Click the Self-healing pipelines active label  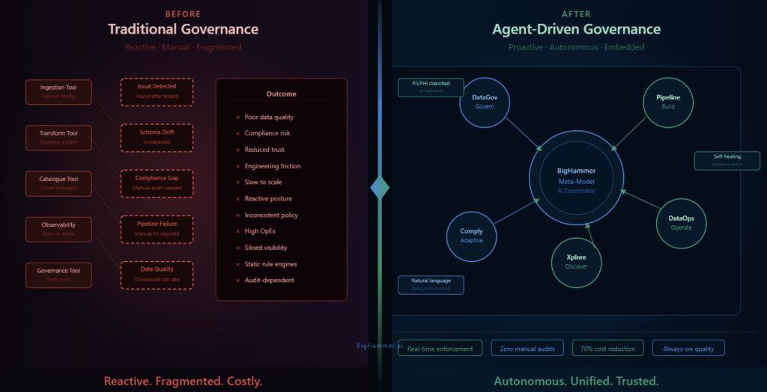(727, 160)
